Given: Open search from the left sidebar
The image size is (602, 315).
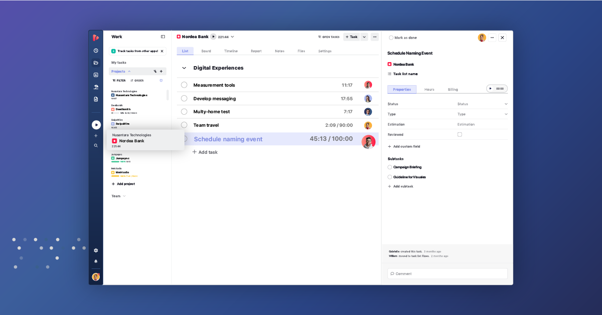Looking at the screenshot, I should pos(96,146).
